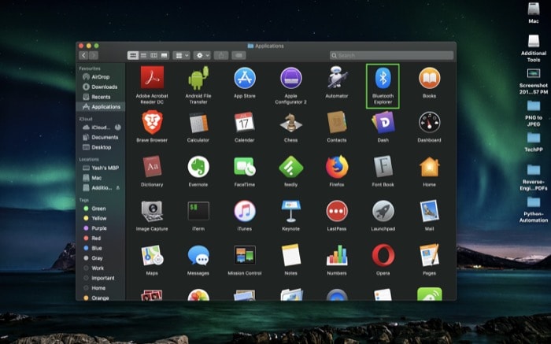Select the Contacts app

pyautogui.click(x=337, y=122)
